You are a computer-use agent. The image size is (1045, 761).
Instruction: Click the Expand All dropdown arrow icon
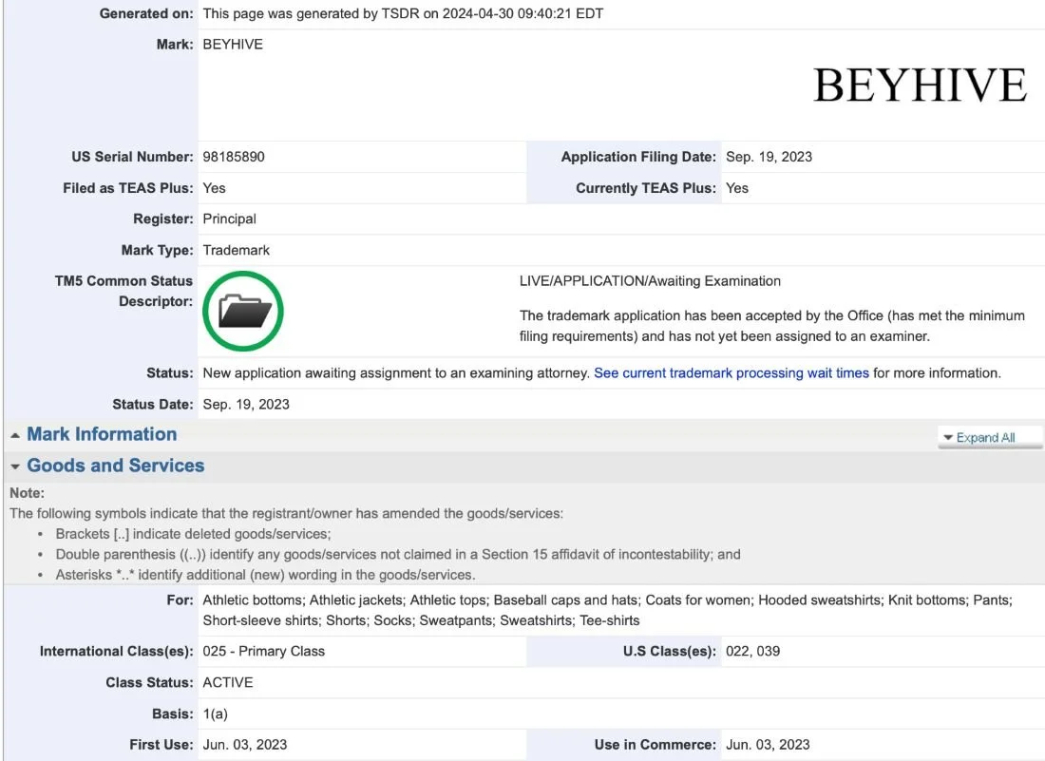[947, 436]
